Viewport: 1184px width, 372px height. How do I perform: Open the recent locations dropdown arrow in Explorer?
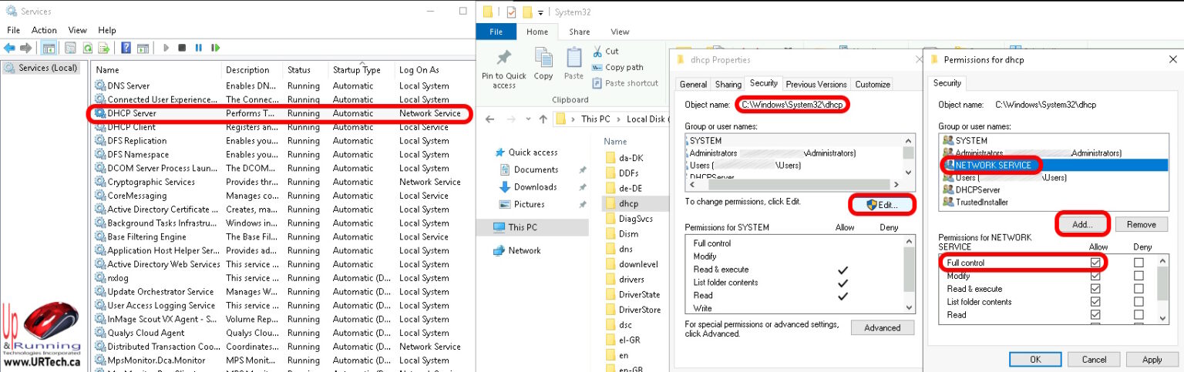point(527,119)
